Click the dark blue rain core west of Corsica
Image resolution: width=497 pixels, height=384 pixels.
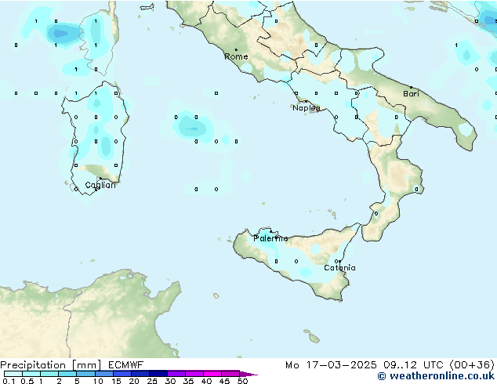click(x=61, y=33)
